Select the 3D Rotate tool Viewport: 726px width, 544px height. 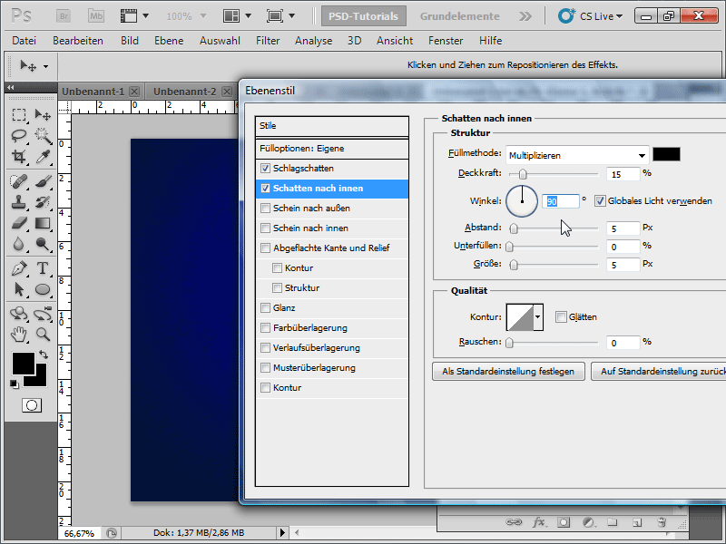(x=19, y=314)
